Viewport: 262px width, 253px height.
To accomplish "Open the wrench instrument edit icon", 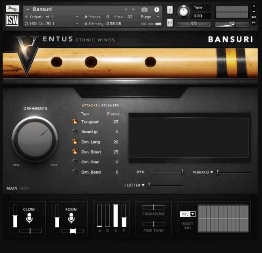I will (12, 9).
